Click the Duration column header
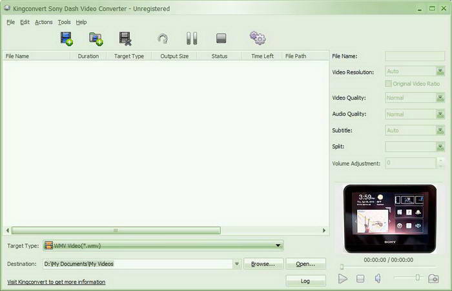Image resolution: width=452 pixels, height=291 pixels. (88, 56)
